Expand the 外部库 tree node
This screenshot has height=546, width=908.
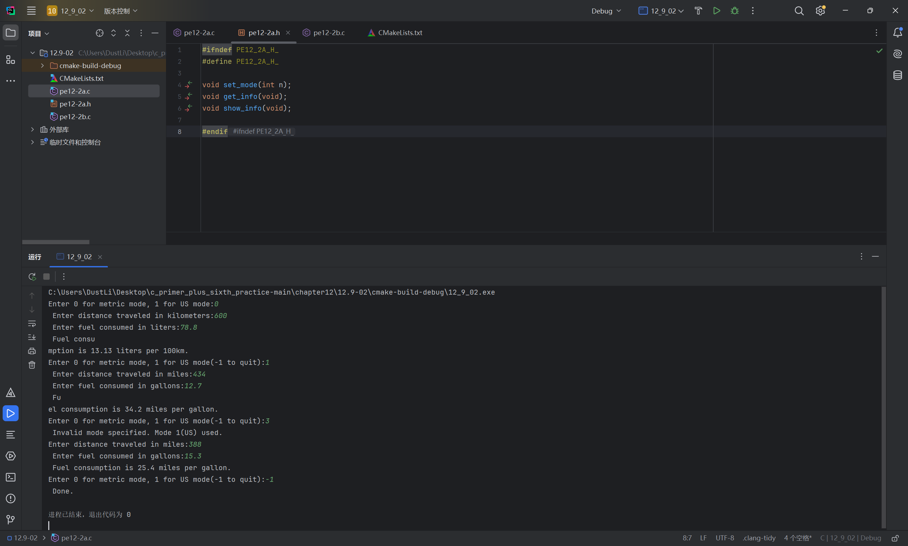pyautogui.click(x=32, y=129)
